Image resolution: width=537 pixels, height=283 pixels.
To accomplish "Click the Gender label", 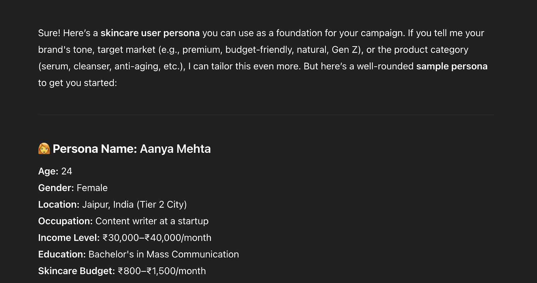I will [x=56, y=188].
